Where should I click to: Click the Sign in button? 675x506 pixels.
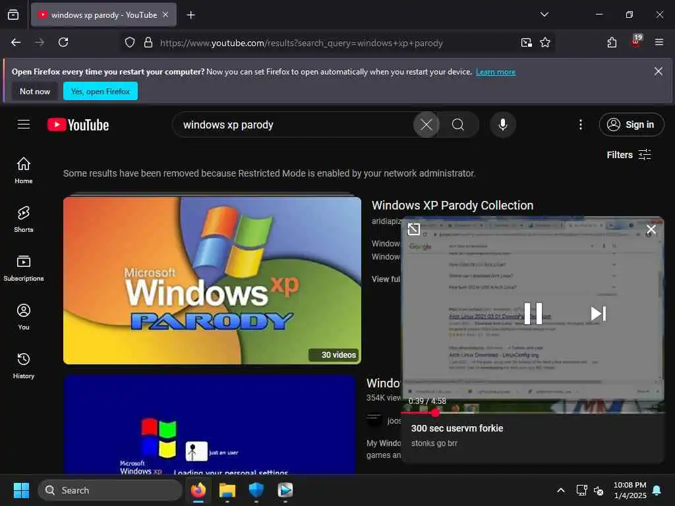pyautogui.click(x=631, y=125)
